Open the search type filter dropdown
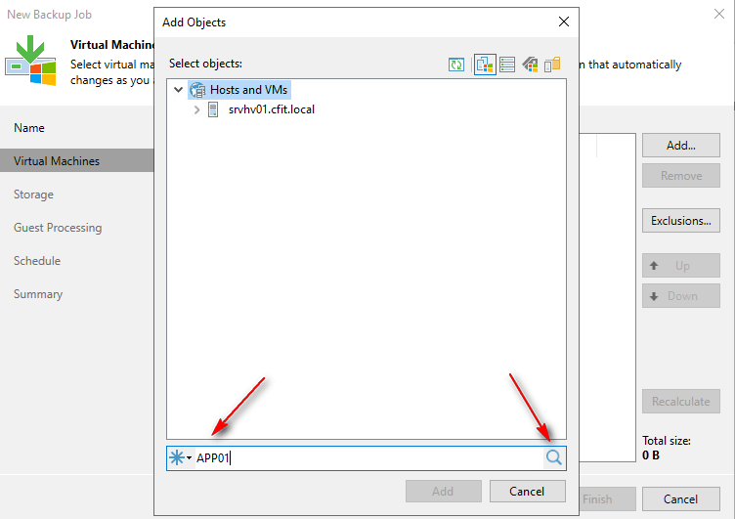 coord(181,458)
